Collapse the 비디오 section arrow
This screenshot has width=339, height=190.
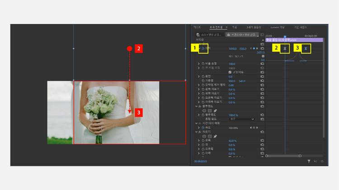coord(263,40)
